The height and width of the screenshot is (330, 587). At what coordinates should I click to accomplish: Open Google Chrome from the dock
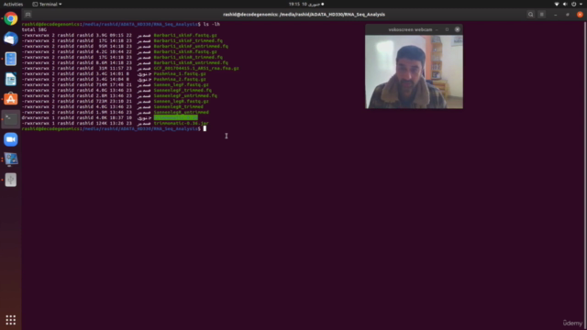(x=10, y=18)
